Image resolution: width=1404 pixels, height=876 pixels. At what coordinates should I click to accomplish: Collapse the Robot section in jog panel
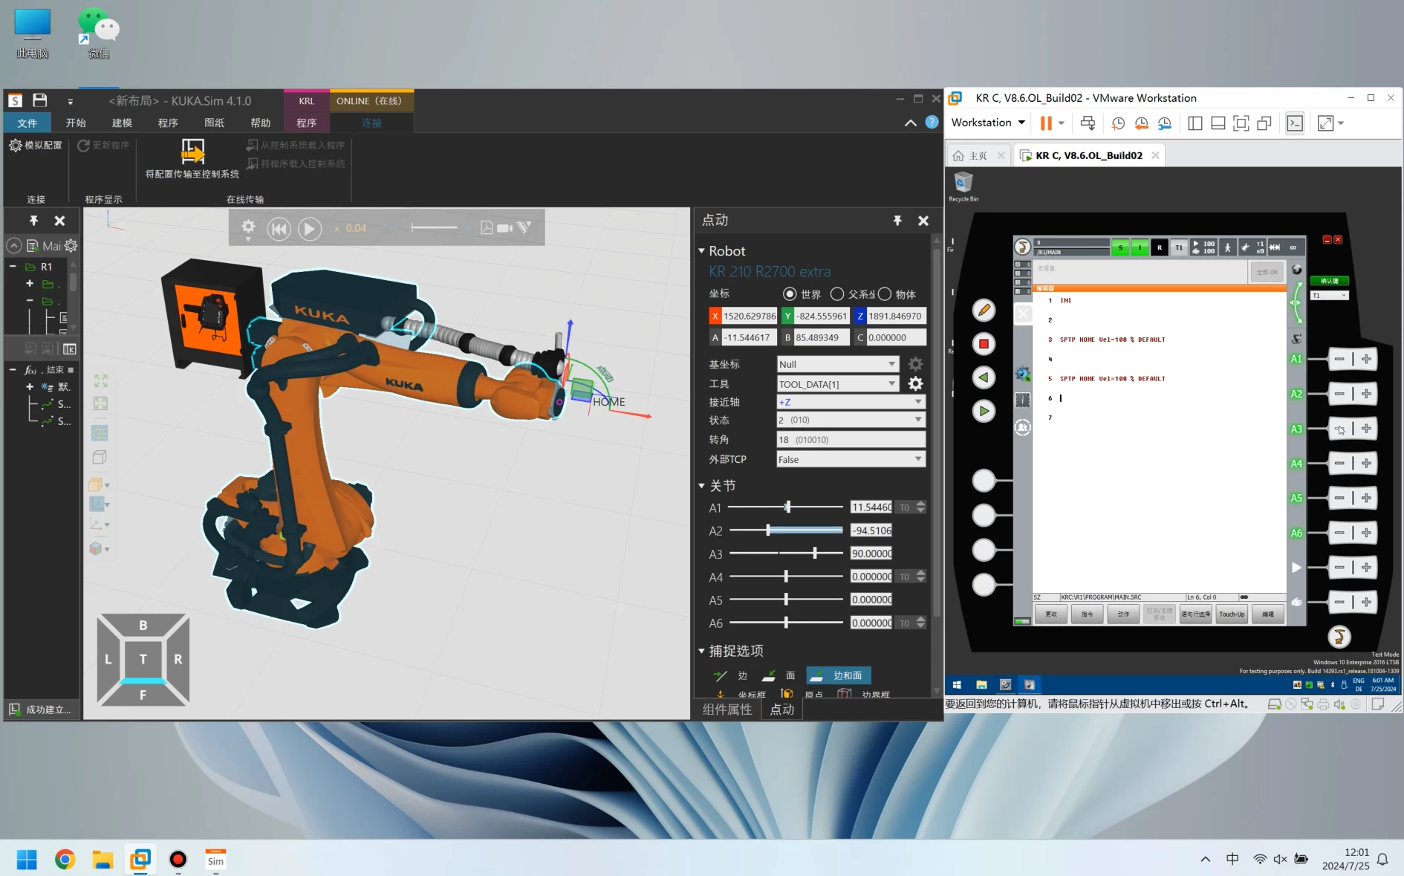[x=701, y=251]
